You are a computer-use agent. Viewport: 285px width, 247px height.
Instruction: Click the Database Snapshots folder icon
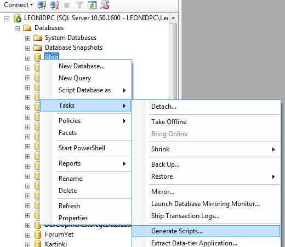(38, 48)
